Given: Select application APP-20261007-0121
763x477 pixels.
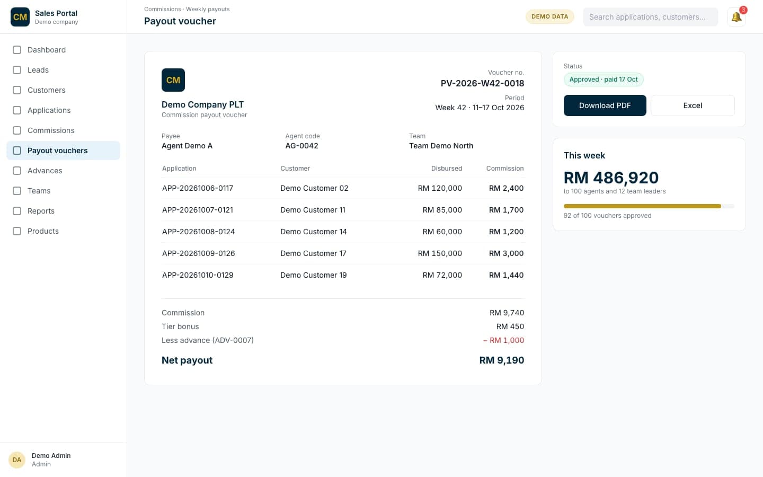Looking at the screenshot, I should point(198,210).
